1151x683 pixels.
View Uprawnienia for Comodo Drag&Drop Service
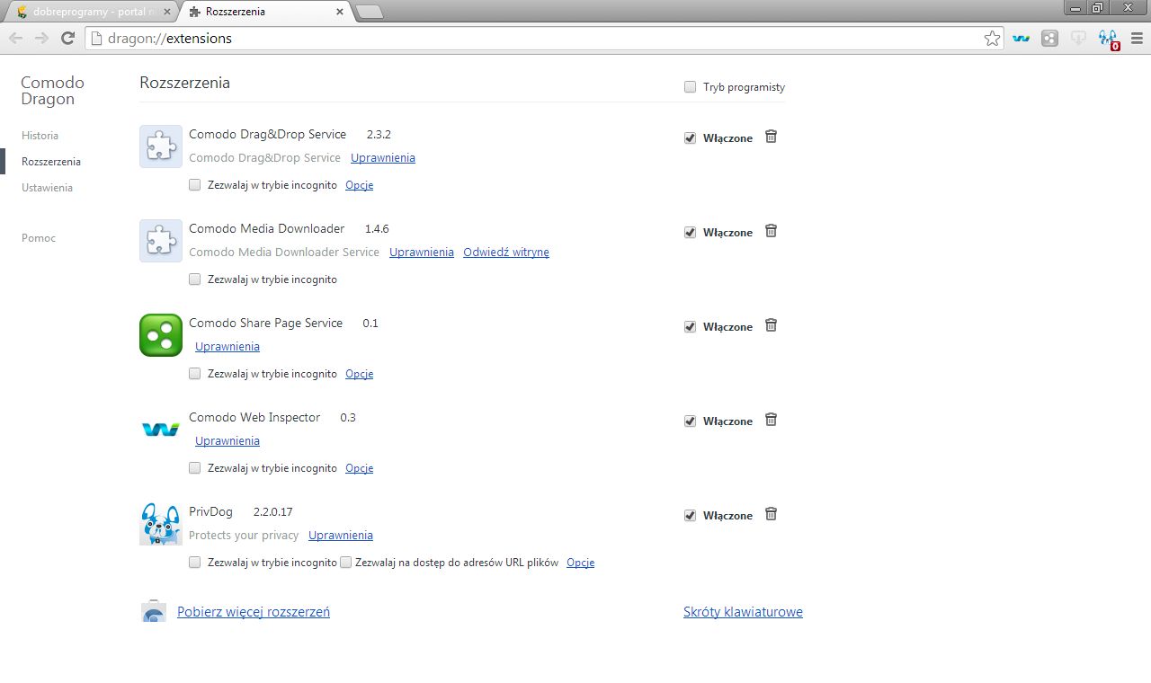tap(383, 158)
